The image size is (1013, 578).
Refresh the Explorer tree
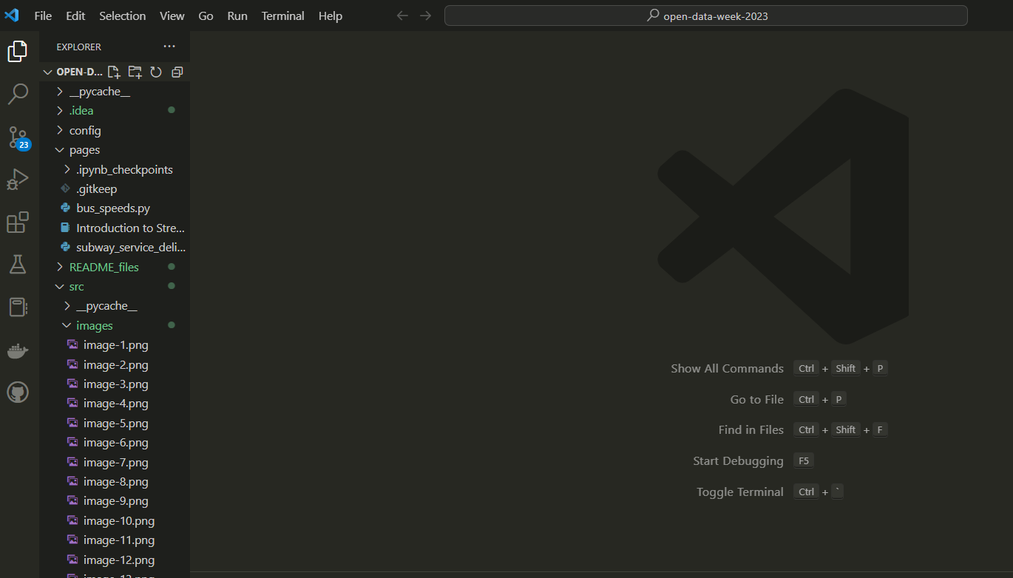point(156,72)
